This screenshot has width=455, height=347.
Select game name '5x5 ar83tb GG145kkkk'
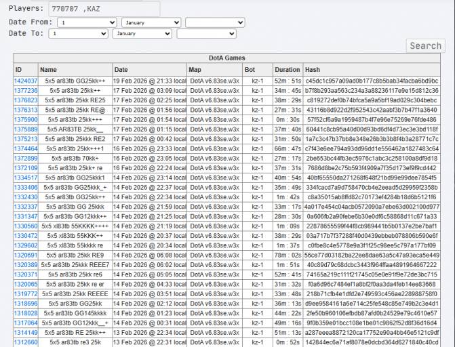click(75, 313)
